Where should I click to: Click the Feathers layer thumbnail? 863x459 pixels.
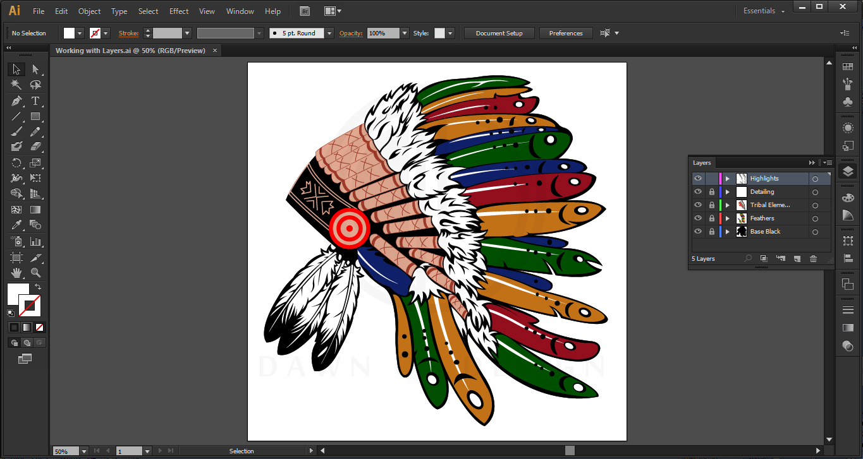tap(742, 218)
